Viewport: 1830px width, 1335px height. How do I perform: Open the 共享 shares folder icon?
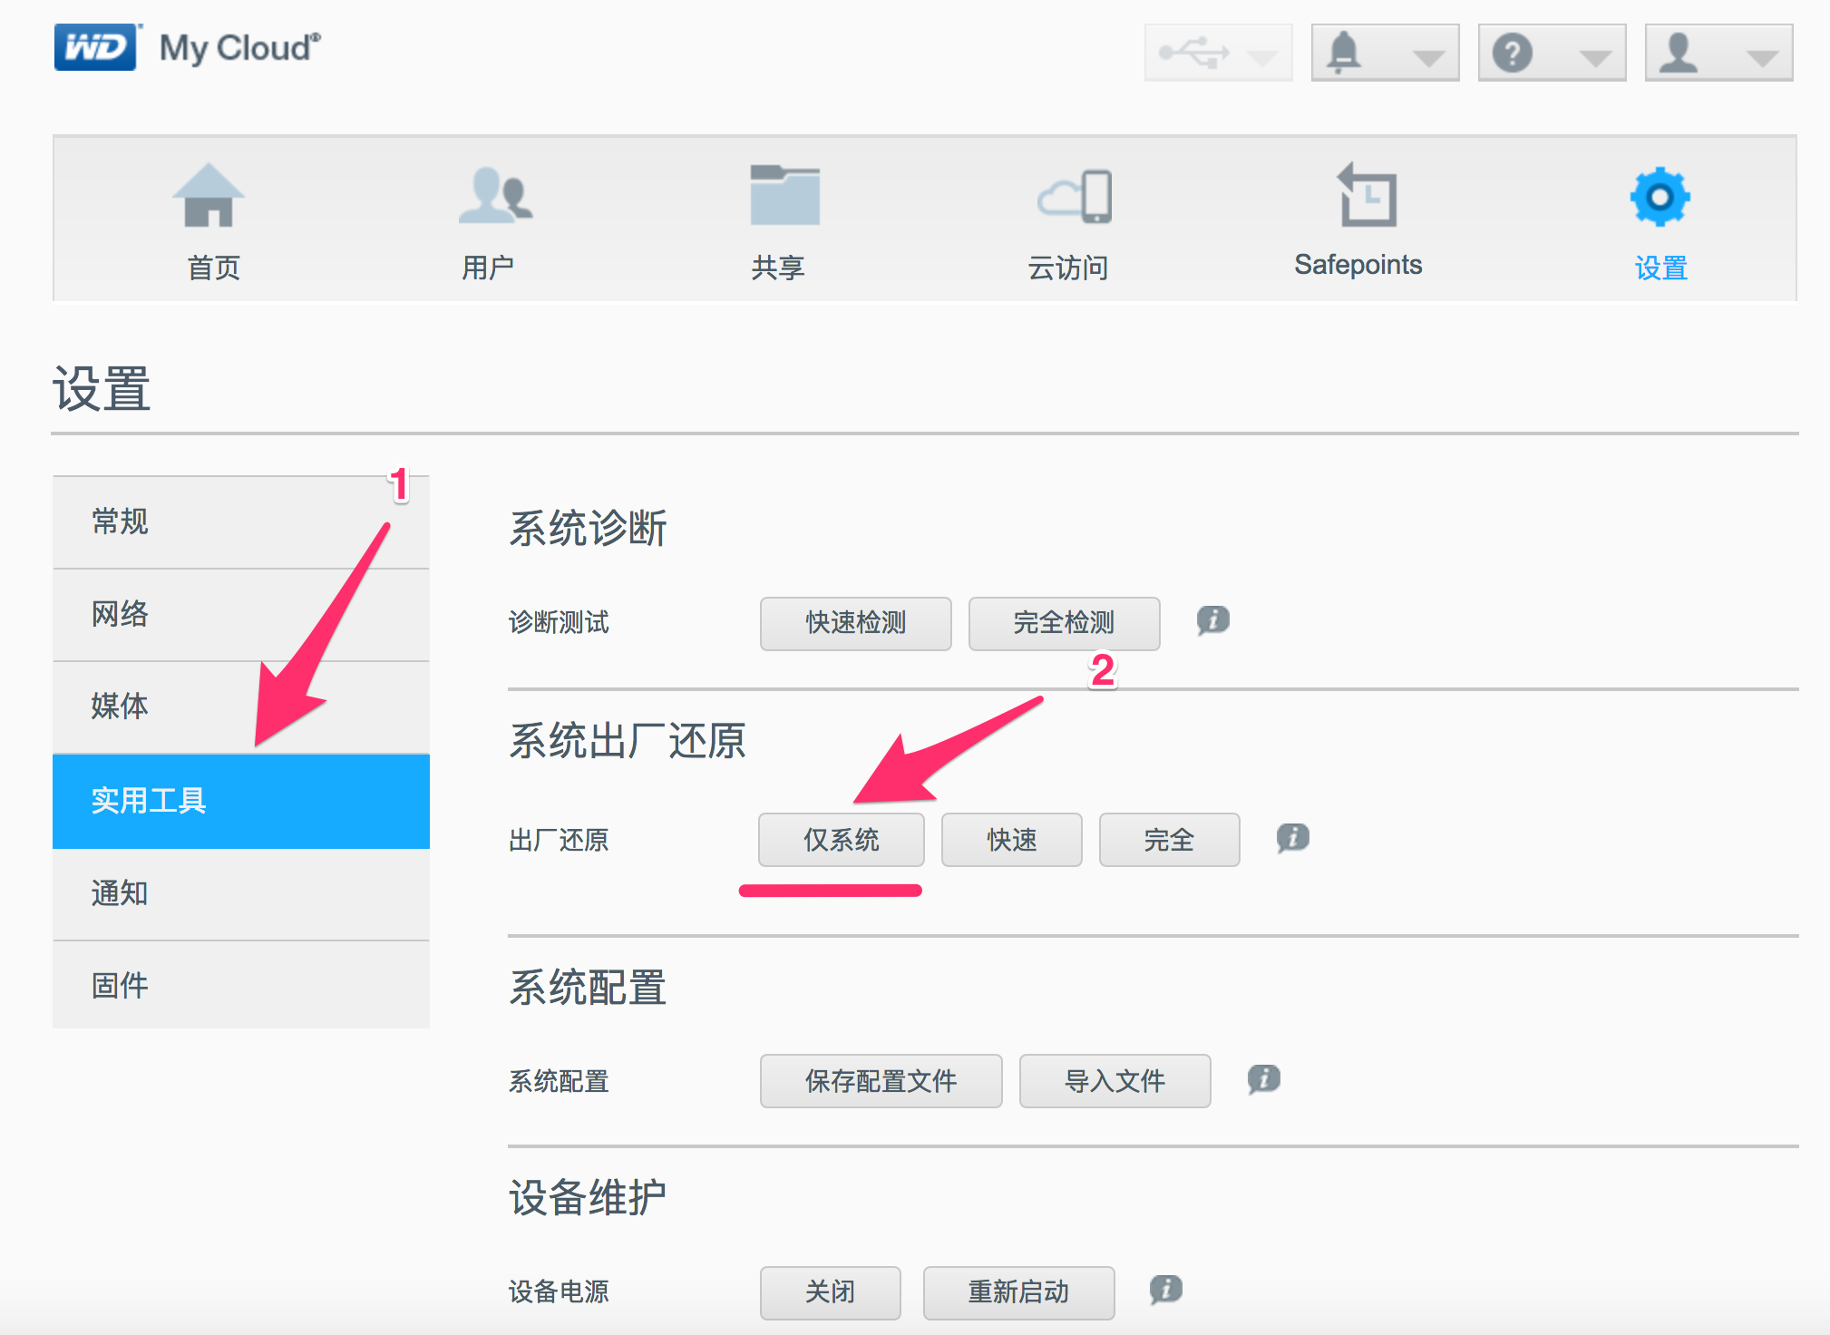[784, 195]
